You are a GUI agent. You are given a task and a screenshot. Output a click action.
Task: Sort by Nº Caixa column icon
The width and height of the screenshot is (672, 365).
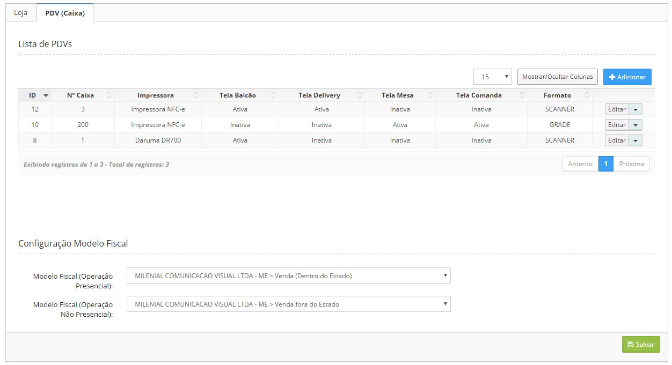(109, 95)
